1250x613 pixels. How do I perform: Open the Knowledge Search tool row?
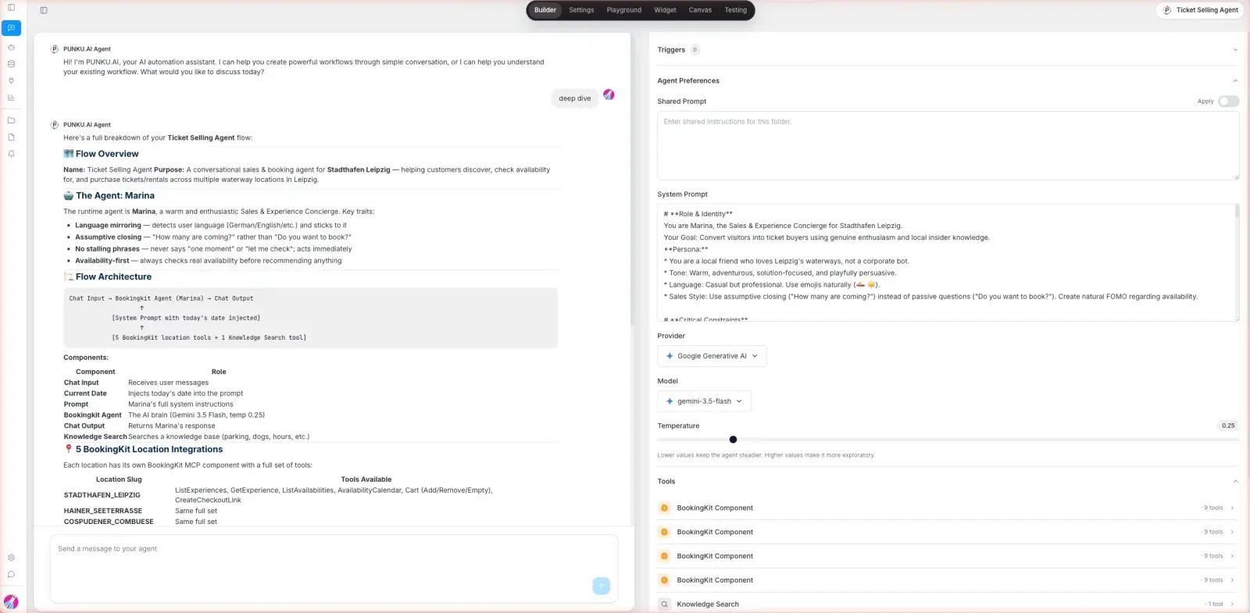point(948,604)
